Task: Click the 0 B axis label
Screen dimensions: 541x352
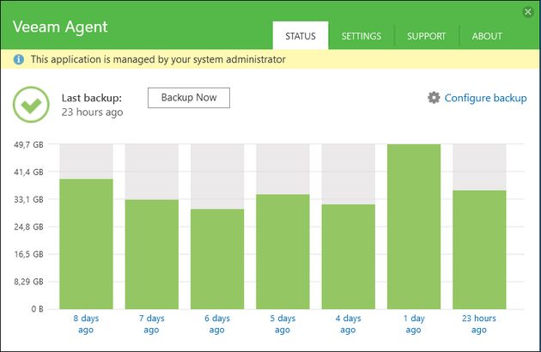Action: pyautogui.click(x=37, y=309)
